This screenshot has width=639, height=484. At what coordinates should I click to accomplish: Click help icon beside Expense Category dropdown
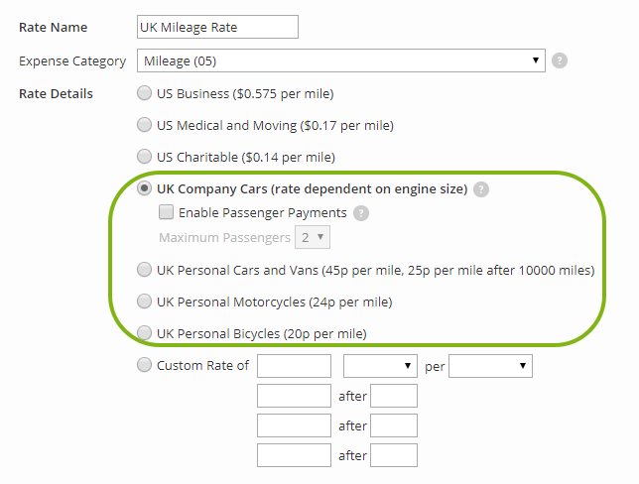[560, 61]
